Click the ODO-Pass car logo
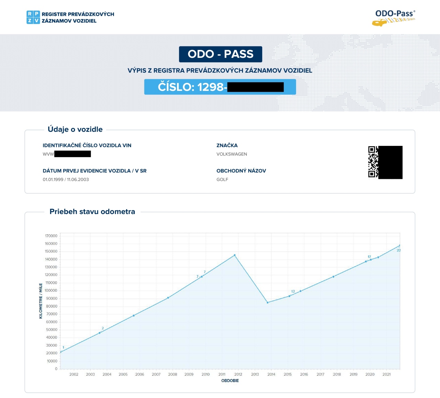Screen dimensions: 440x398 click(394, 18)
